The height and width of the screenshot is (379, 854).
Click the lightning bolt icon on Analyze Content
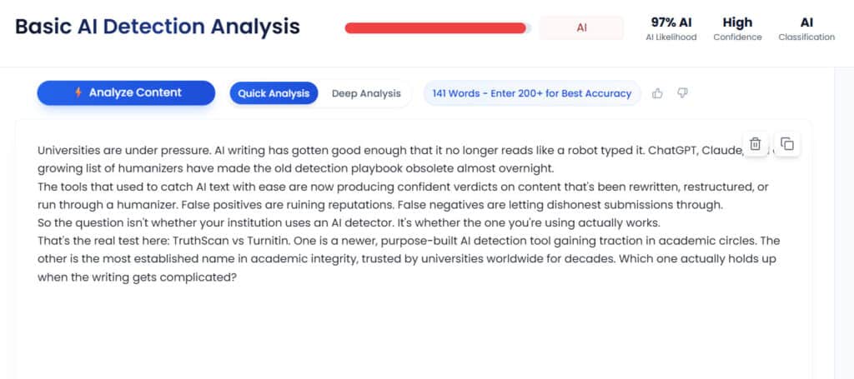(x=78, y=92)
